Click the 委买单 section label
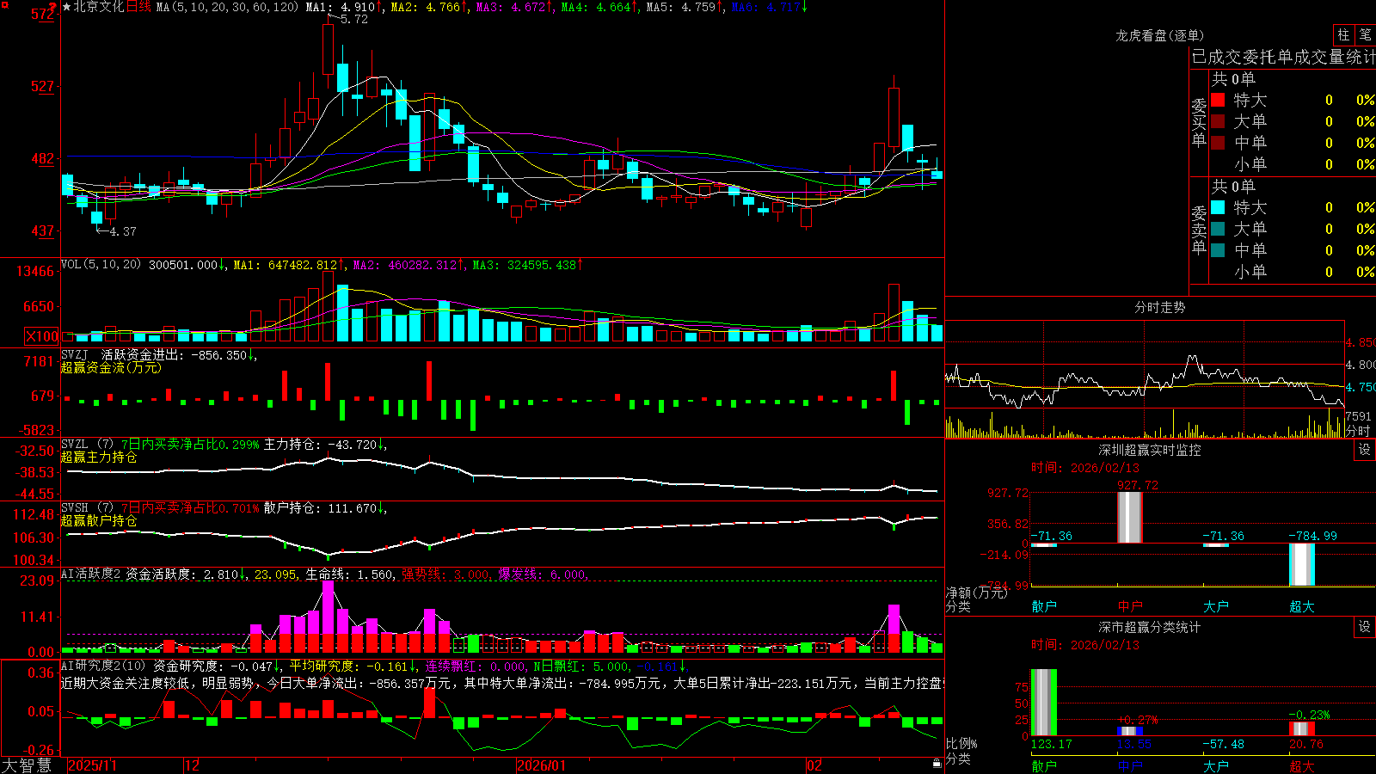Image resolution: width=1376 pixels, height=774 pixels. (1199, 122)
